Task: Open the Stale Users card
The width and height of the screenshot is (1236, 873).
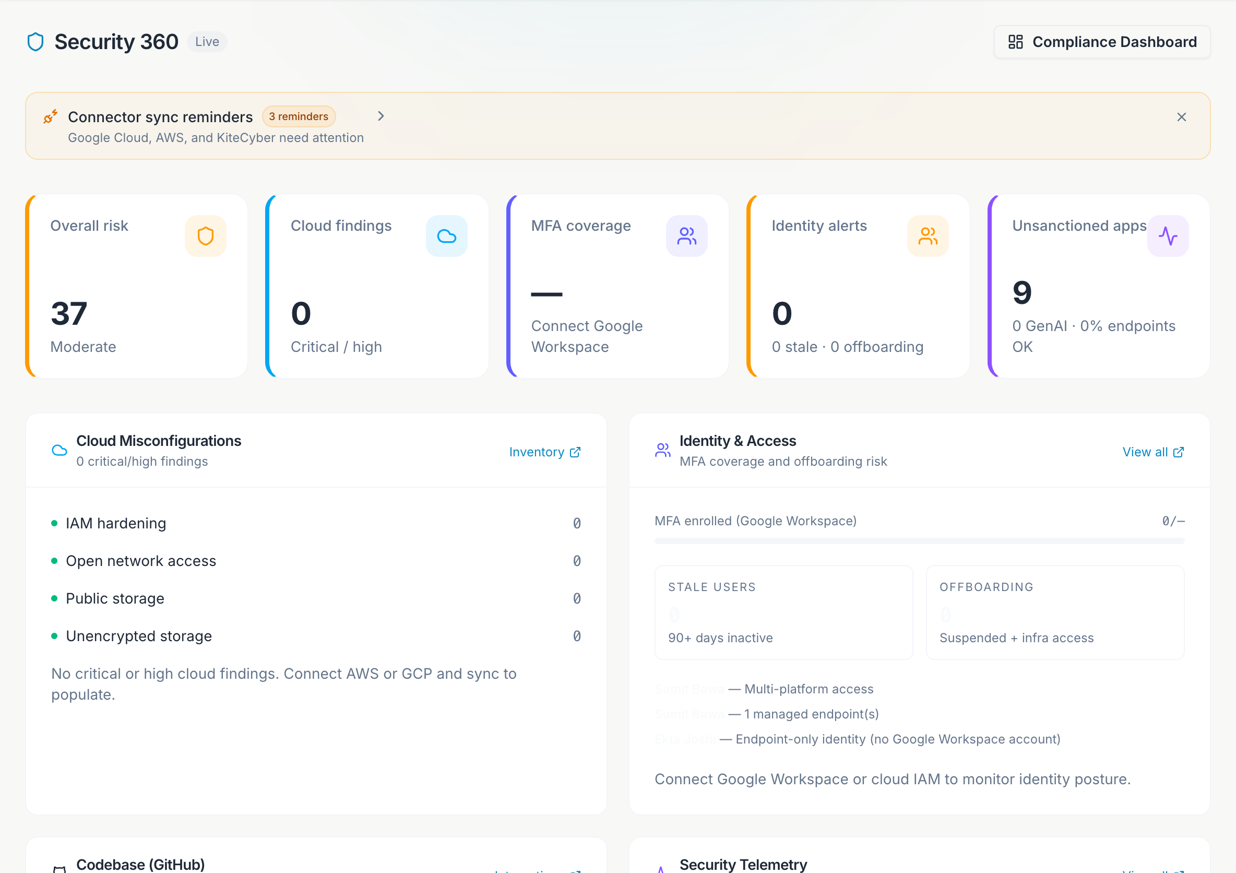Action: pyautogui.click(x=784, y=612)
